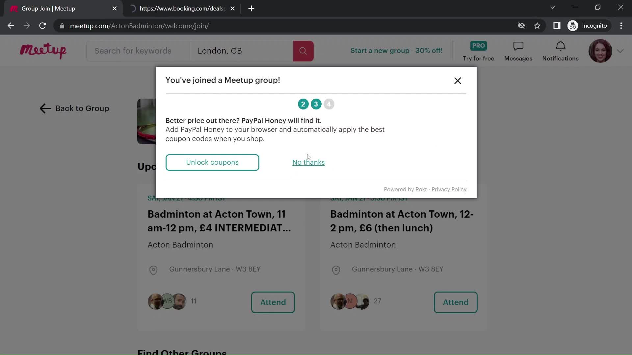Click the Meetup home logo icon

coord(43,50)
